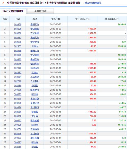Open 建科机械 link dated 2020-05-14
127x149 pixels.
[x=35, y=138]
